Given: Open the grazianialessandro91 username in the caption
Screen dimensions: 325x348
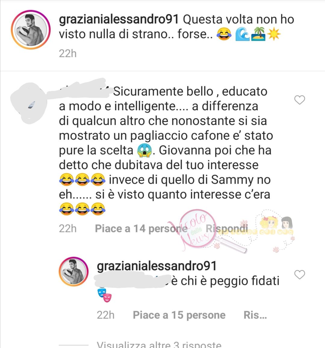Looking at the screenshot, I should [119, 19].
